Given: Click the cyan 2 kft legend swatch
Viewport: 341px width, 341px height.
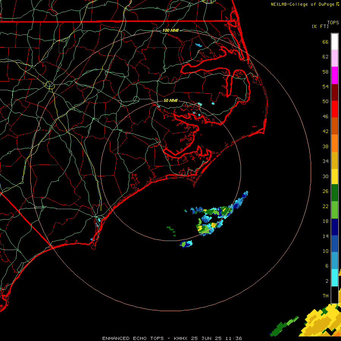Looking at the screenshot, I should pos(335,278).
